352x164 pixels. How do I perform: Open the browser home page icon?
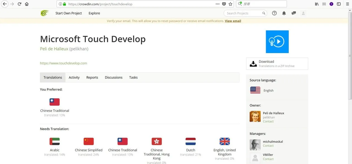[x=27, y=4]
